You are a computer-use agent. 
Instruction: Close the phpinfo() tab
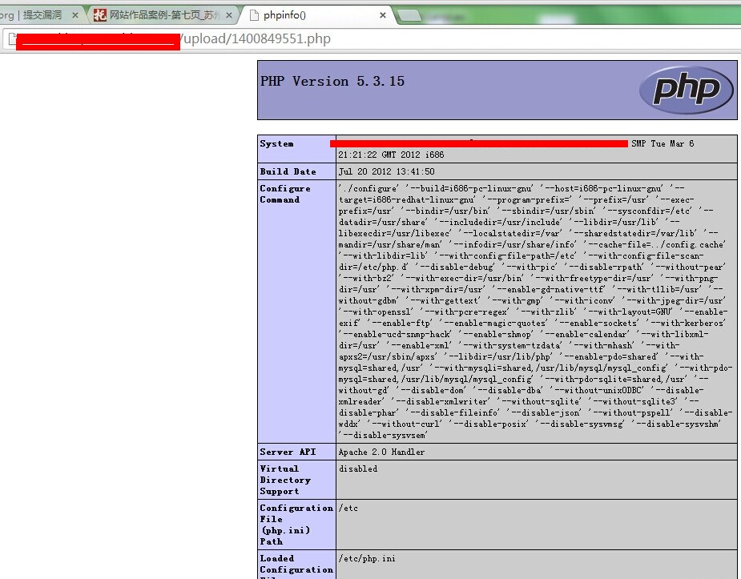pos(383,15)
